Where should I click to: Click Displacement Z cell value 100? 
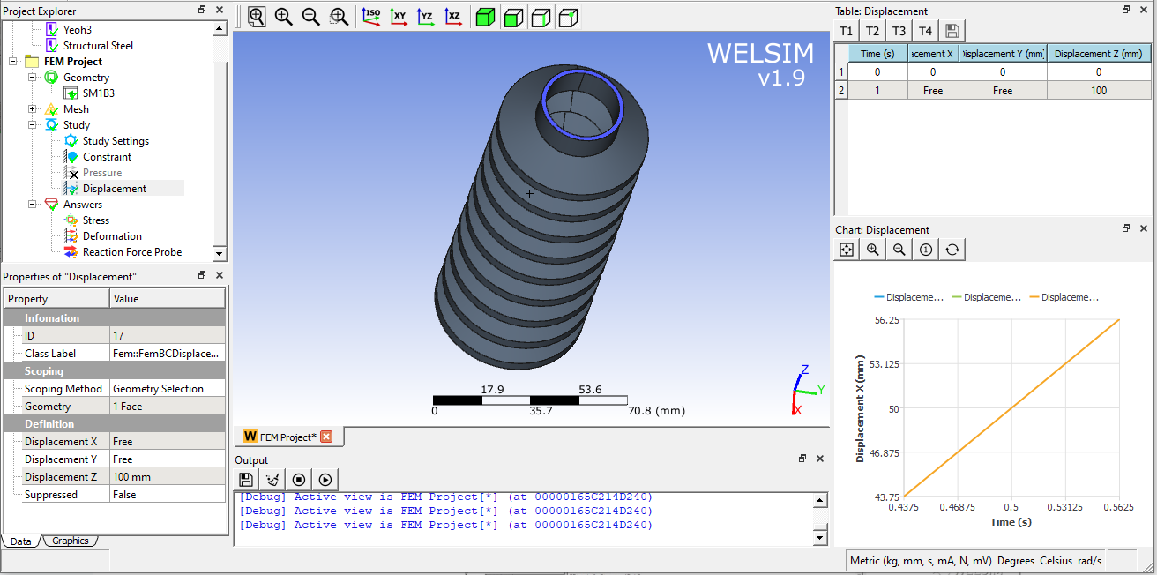[1099, 91]
